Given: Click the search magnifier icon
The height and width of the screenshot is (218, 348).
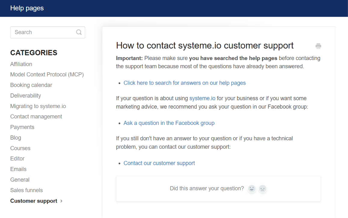Looking at the screenshot, I should pos(79,32).
